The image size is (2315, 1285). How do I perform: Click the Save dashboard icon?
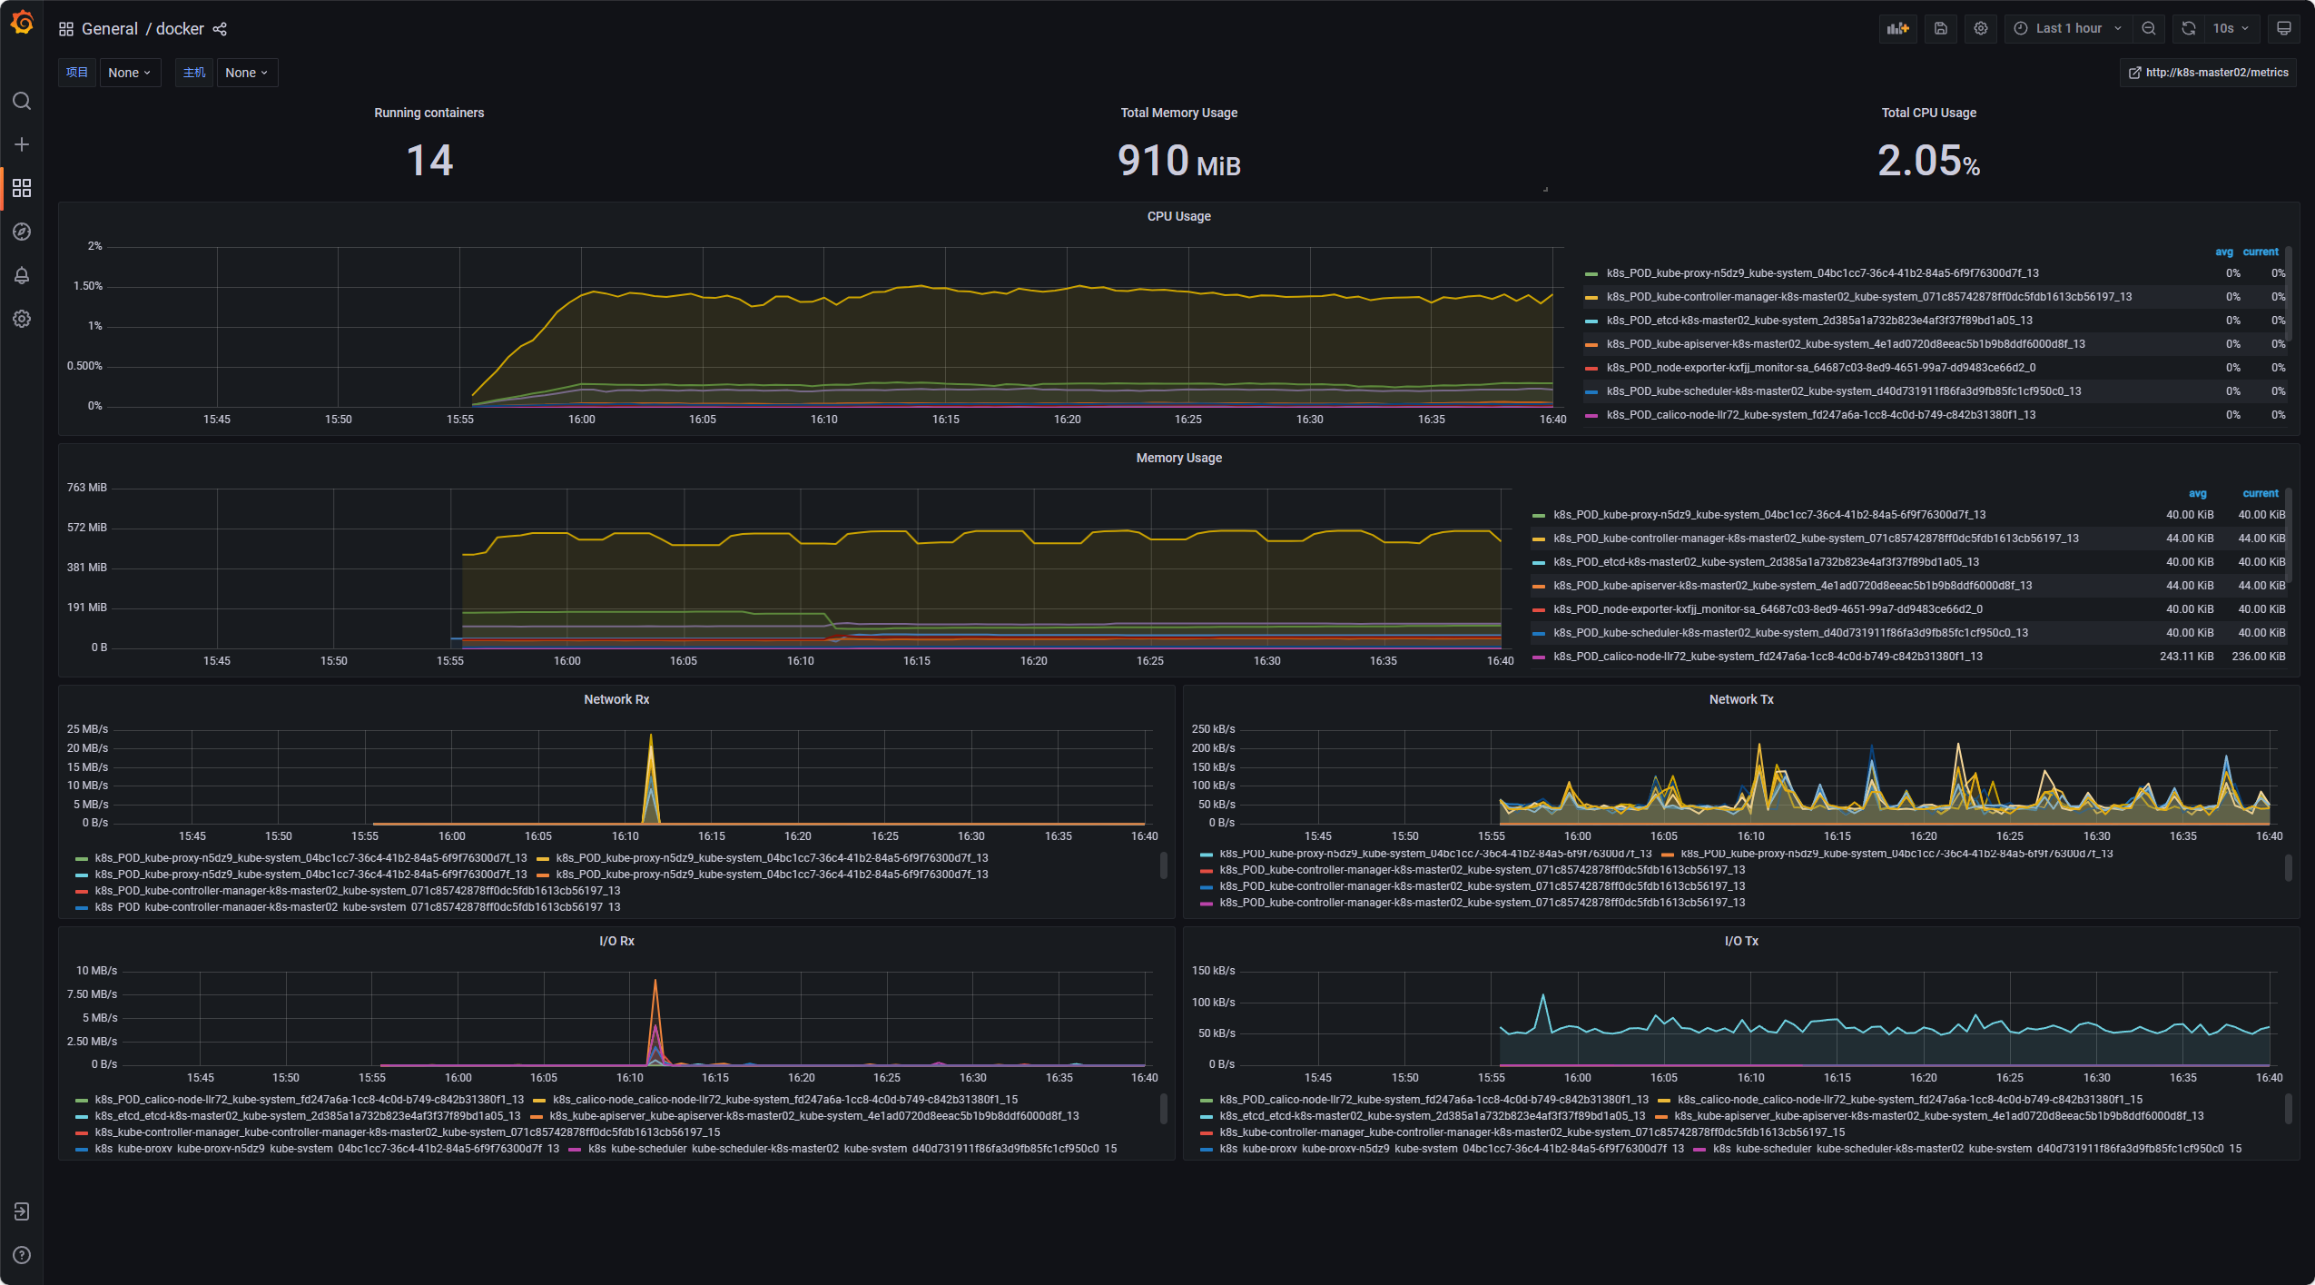(x=1941, y=28)
